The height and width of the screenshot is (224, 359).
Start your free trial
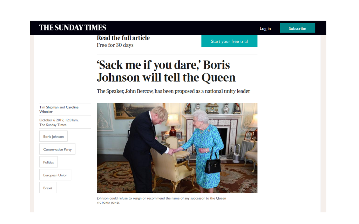229,41
